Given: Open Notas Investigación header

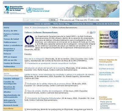Looking at the screenshot, I should tap(13, 70).
